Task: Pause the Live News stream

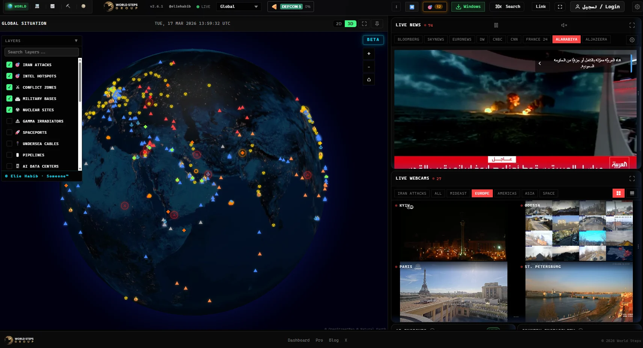Action: pos(496,25)
